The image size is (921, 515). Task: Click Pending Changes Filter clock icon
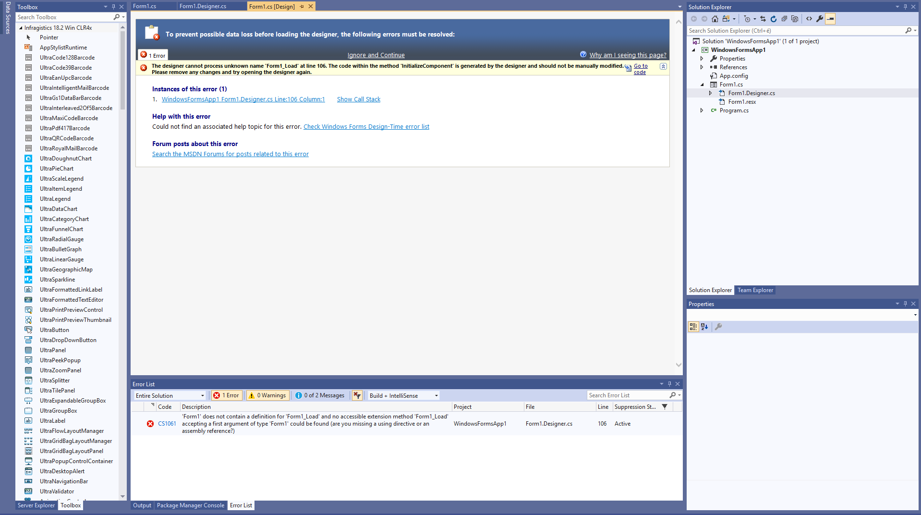coord(747,19)
